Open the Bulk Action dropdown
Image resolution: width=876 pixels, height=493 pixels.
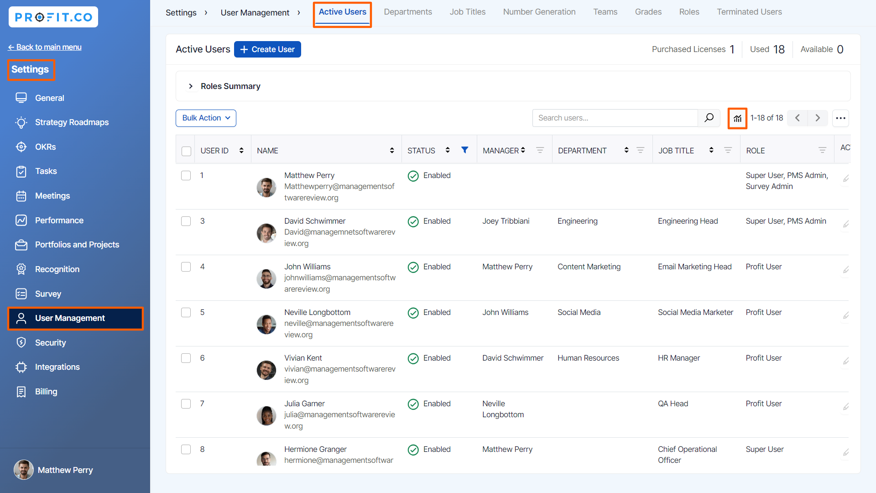(x=206, y=118)
